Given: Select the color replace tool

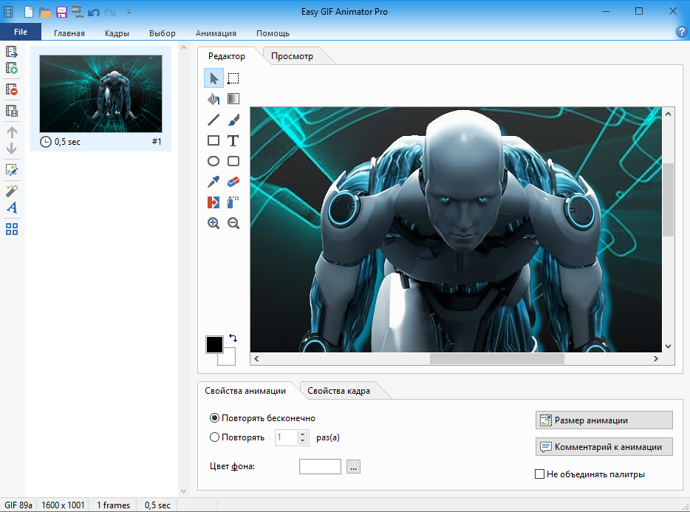Looking at the screenshot, I should click(214, 202).
